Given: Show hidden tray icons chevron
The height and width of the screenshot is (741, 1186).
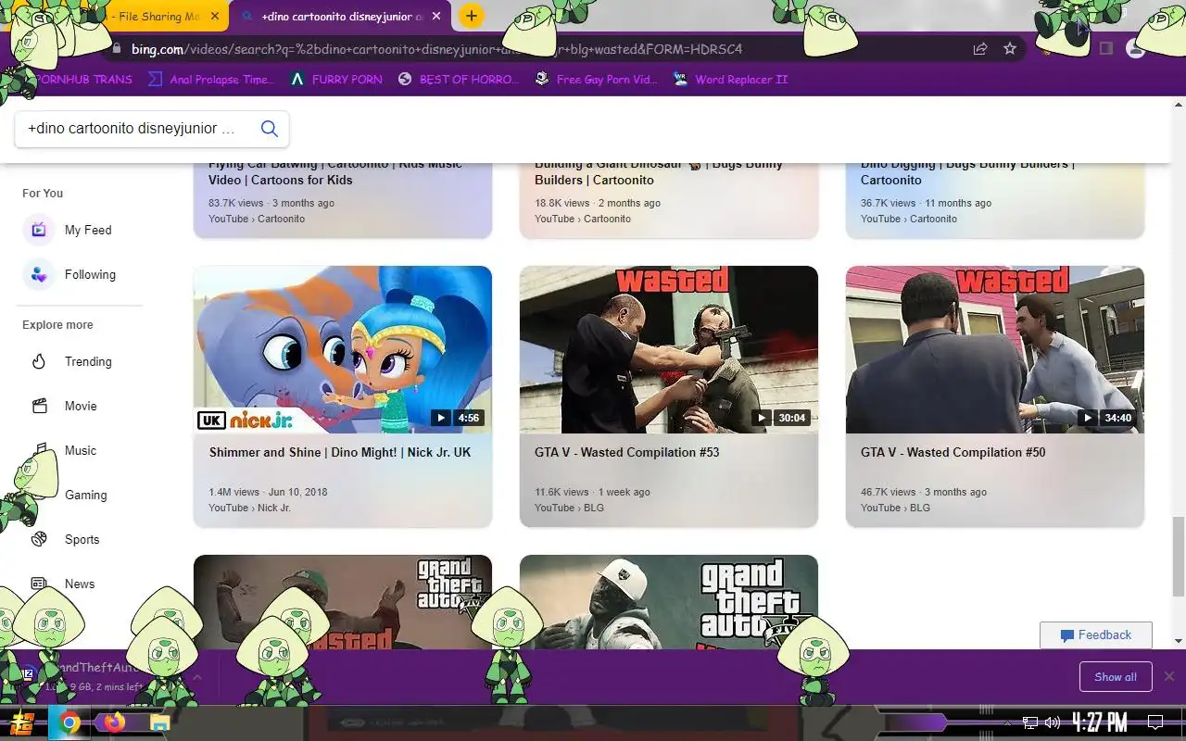Looking at the screenshot, I should pyautogui.click(x=1008, y=722).
